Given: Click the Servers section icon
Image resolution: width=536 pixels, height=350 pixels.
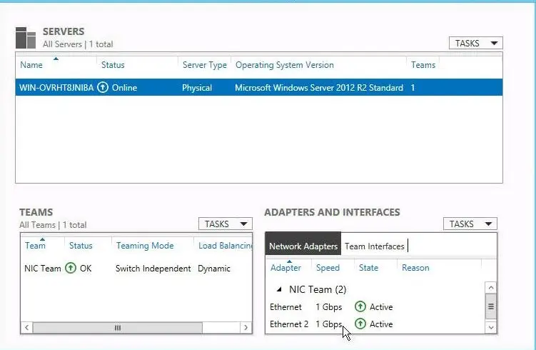Looking at the screenshot, I should coord(26,38).
